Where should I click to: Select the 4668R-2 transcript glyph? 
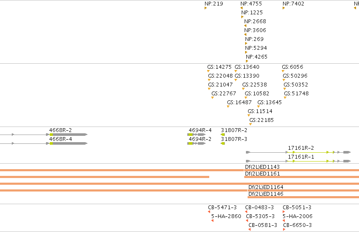43,135
